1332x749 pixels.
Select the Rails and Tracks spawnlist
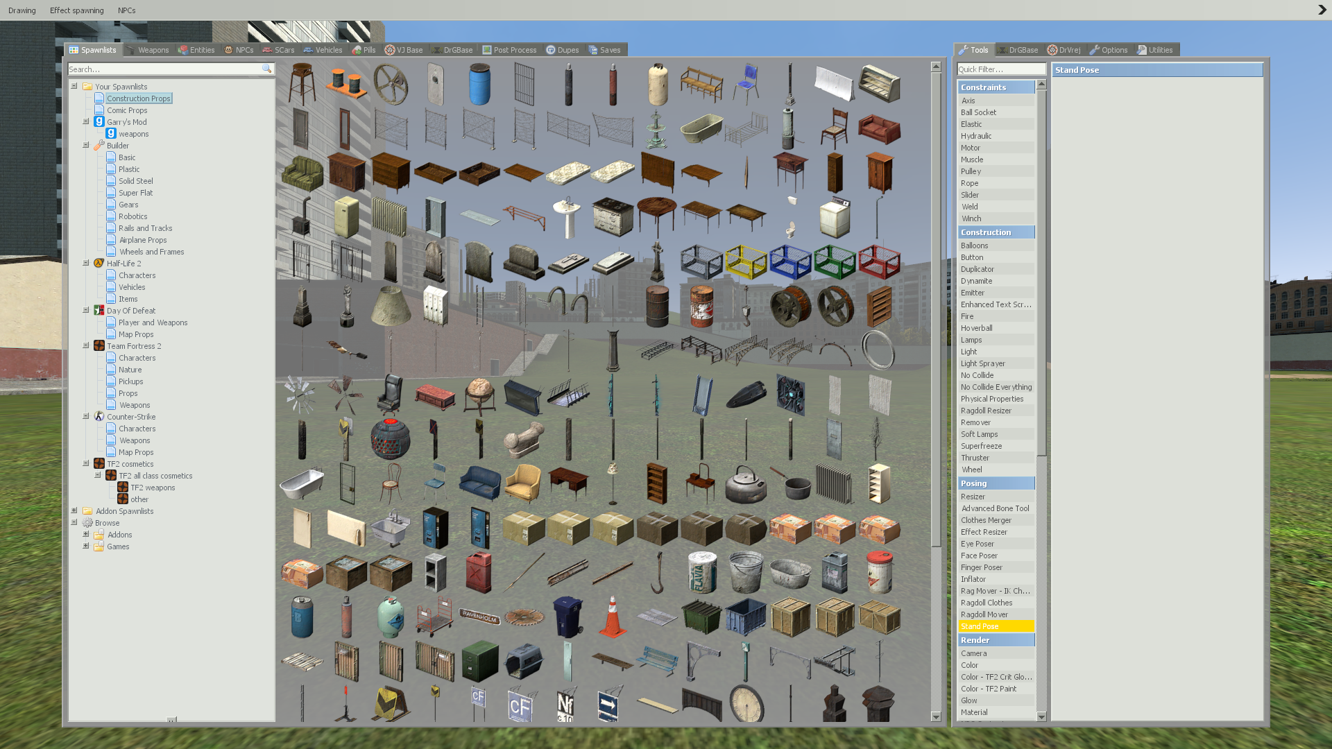pos(146,228)
